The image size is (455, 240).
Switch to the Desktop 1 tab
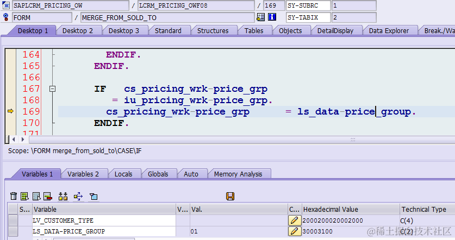point(33,31)
